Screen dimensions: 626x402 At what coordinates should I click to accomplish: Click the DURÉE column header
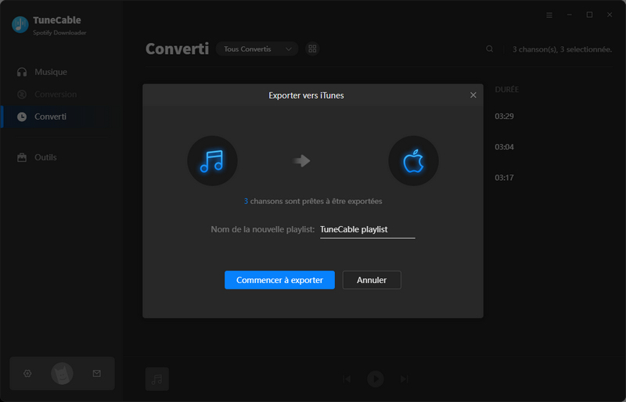coord(506,89)
